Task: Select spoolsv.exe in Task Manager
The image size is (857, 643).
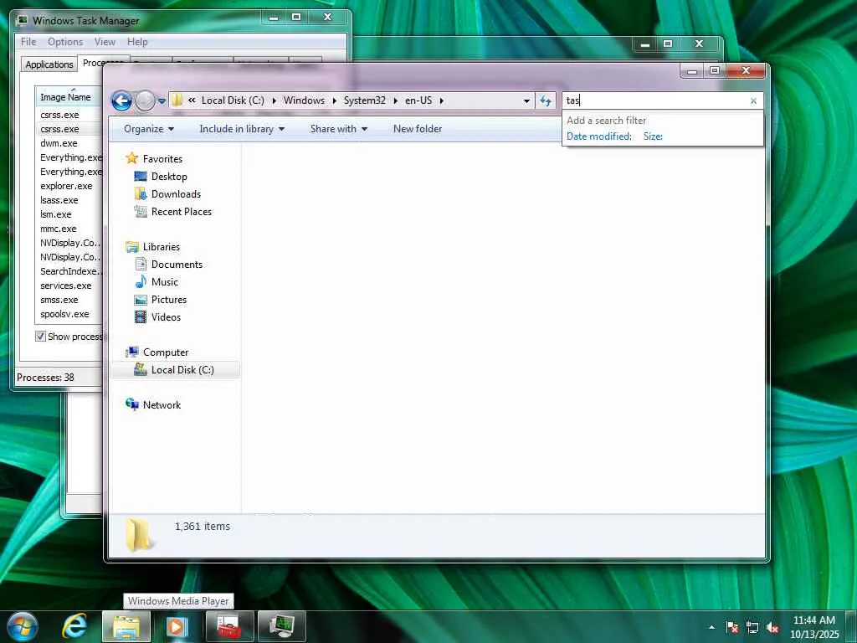Action: click(x=64, y=314)
